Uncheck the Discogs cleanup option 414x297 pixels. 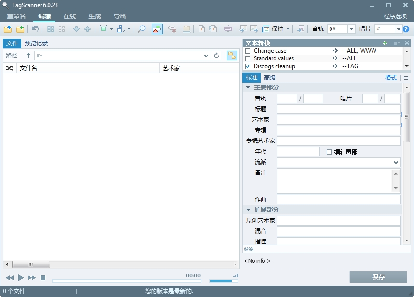(248, 66)
